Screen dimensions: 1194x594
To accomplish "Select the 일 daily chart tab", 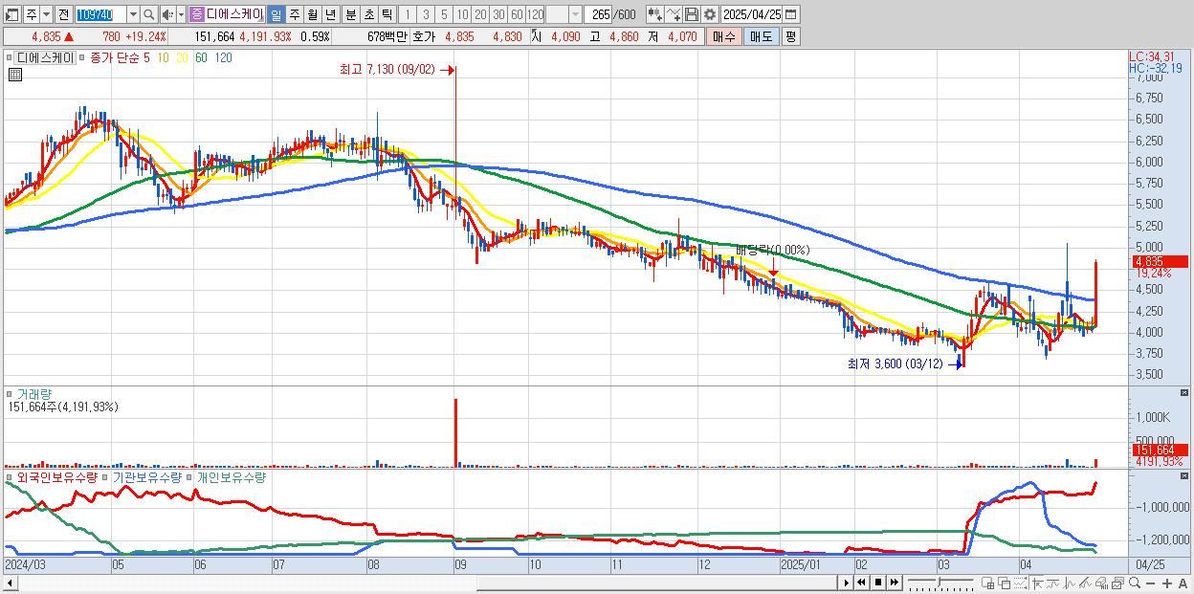I will [276, 14].
